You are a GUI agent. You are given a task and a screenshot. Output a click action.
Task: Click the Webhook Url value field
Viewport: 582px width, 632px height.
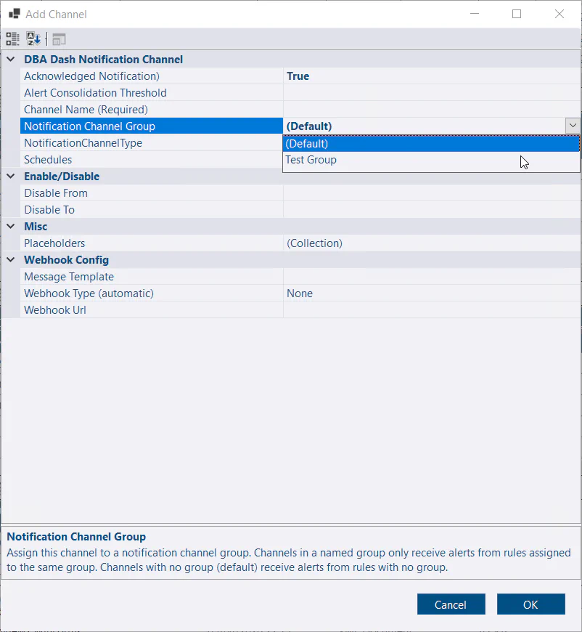pos(431,310)
